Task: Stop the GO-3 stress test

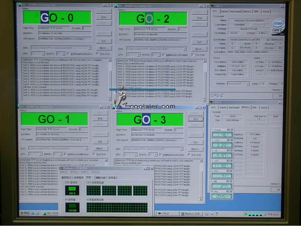Action: (x=195, y=119)
